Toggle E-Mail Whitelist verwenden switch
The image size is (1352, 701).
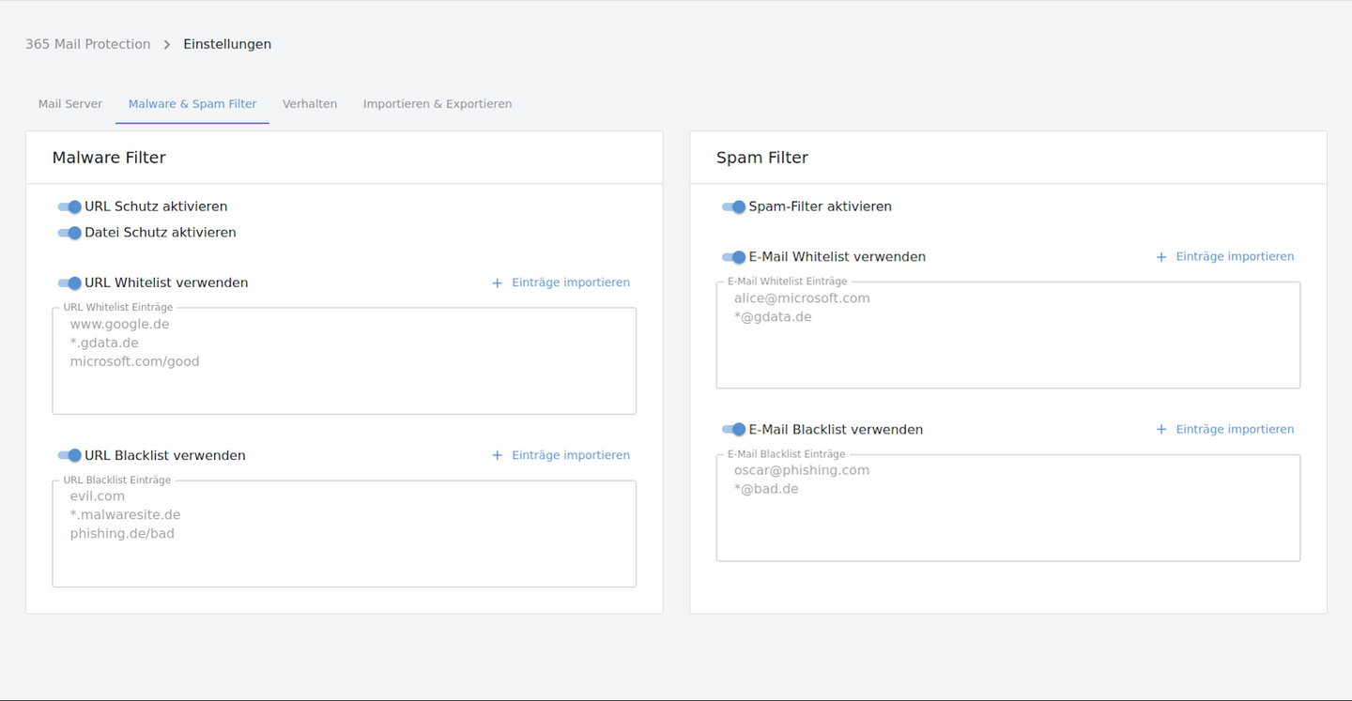click(733, 257)
